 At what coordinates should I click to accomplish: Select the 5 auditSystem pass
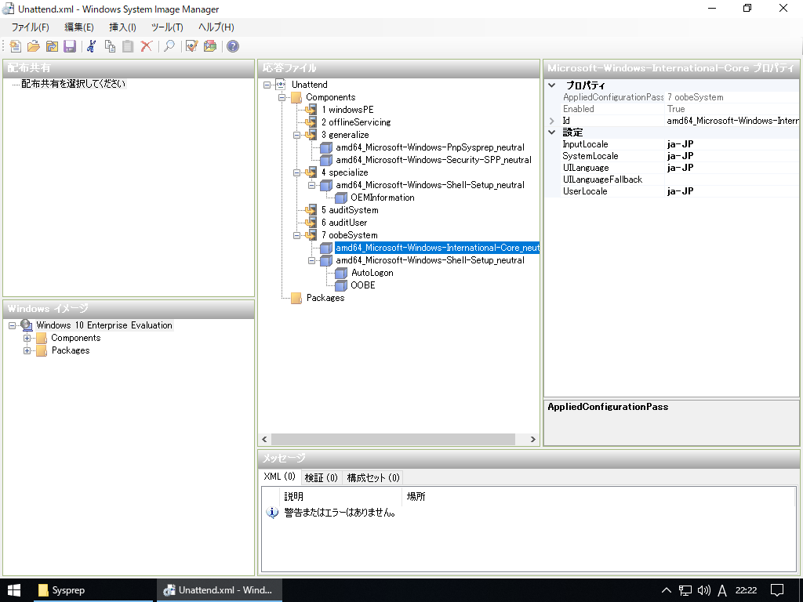pos(350,210)
